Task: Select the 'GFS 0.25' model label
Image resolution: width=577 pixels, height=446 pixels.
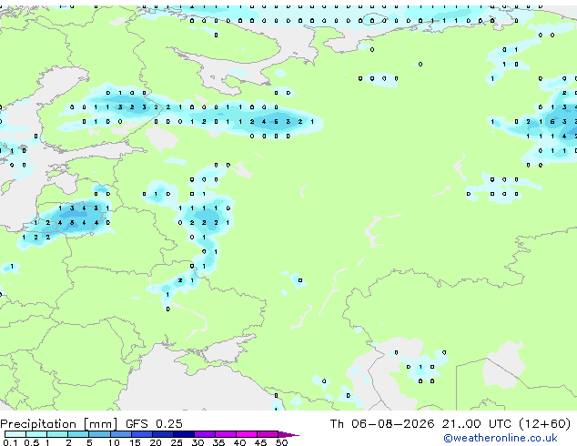Action: point(154,424)
